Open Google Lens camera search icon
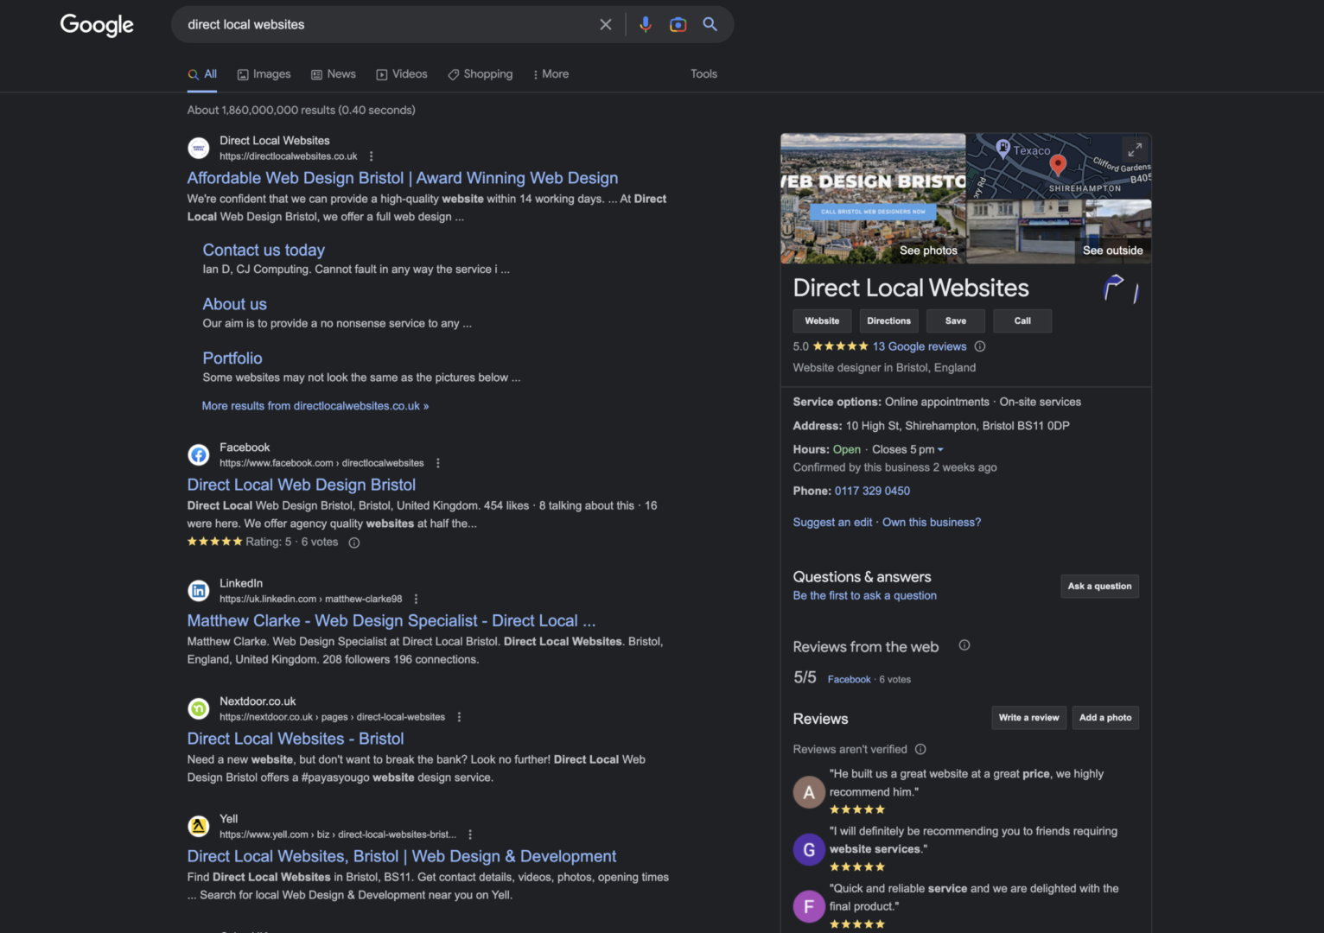Screen dimensions: 1324x933 tap(678, 24)
